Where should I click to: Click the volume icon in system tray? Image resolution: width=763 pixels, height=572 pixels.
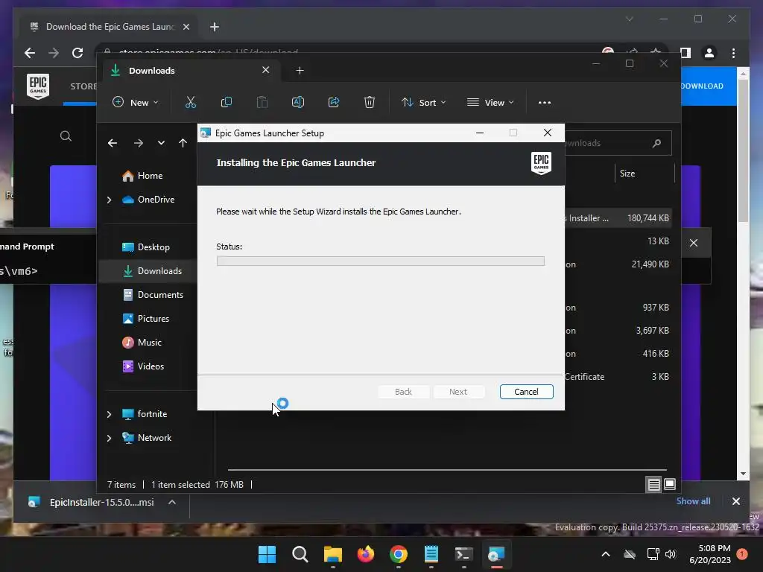pyautogui.click(x=671, y=554)
